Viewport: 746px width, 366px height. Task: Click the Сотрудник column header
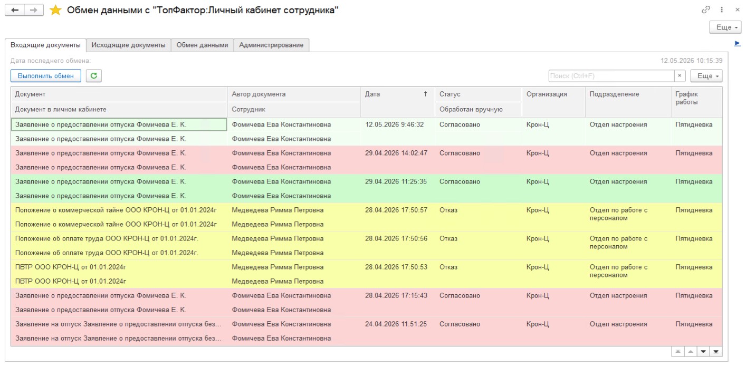click(x=294, y=110)
